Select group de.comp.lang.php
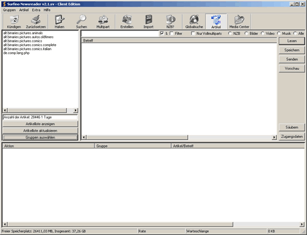 tap(17, 53)
